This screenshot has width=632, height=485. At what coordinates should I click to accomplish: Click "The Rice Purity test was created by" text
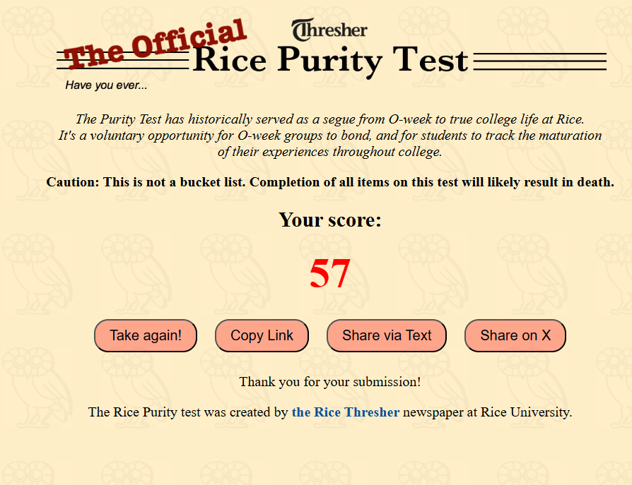188,412
